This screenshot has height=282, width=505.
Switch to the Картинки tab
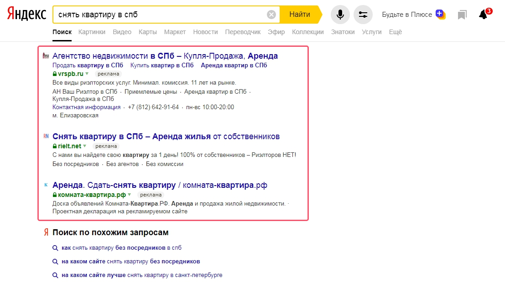click(x=92, y=32)
